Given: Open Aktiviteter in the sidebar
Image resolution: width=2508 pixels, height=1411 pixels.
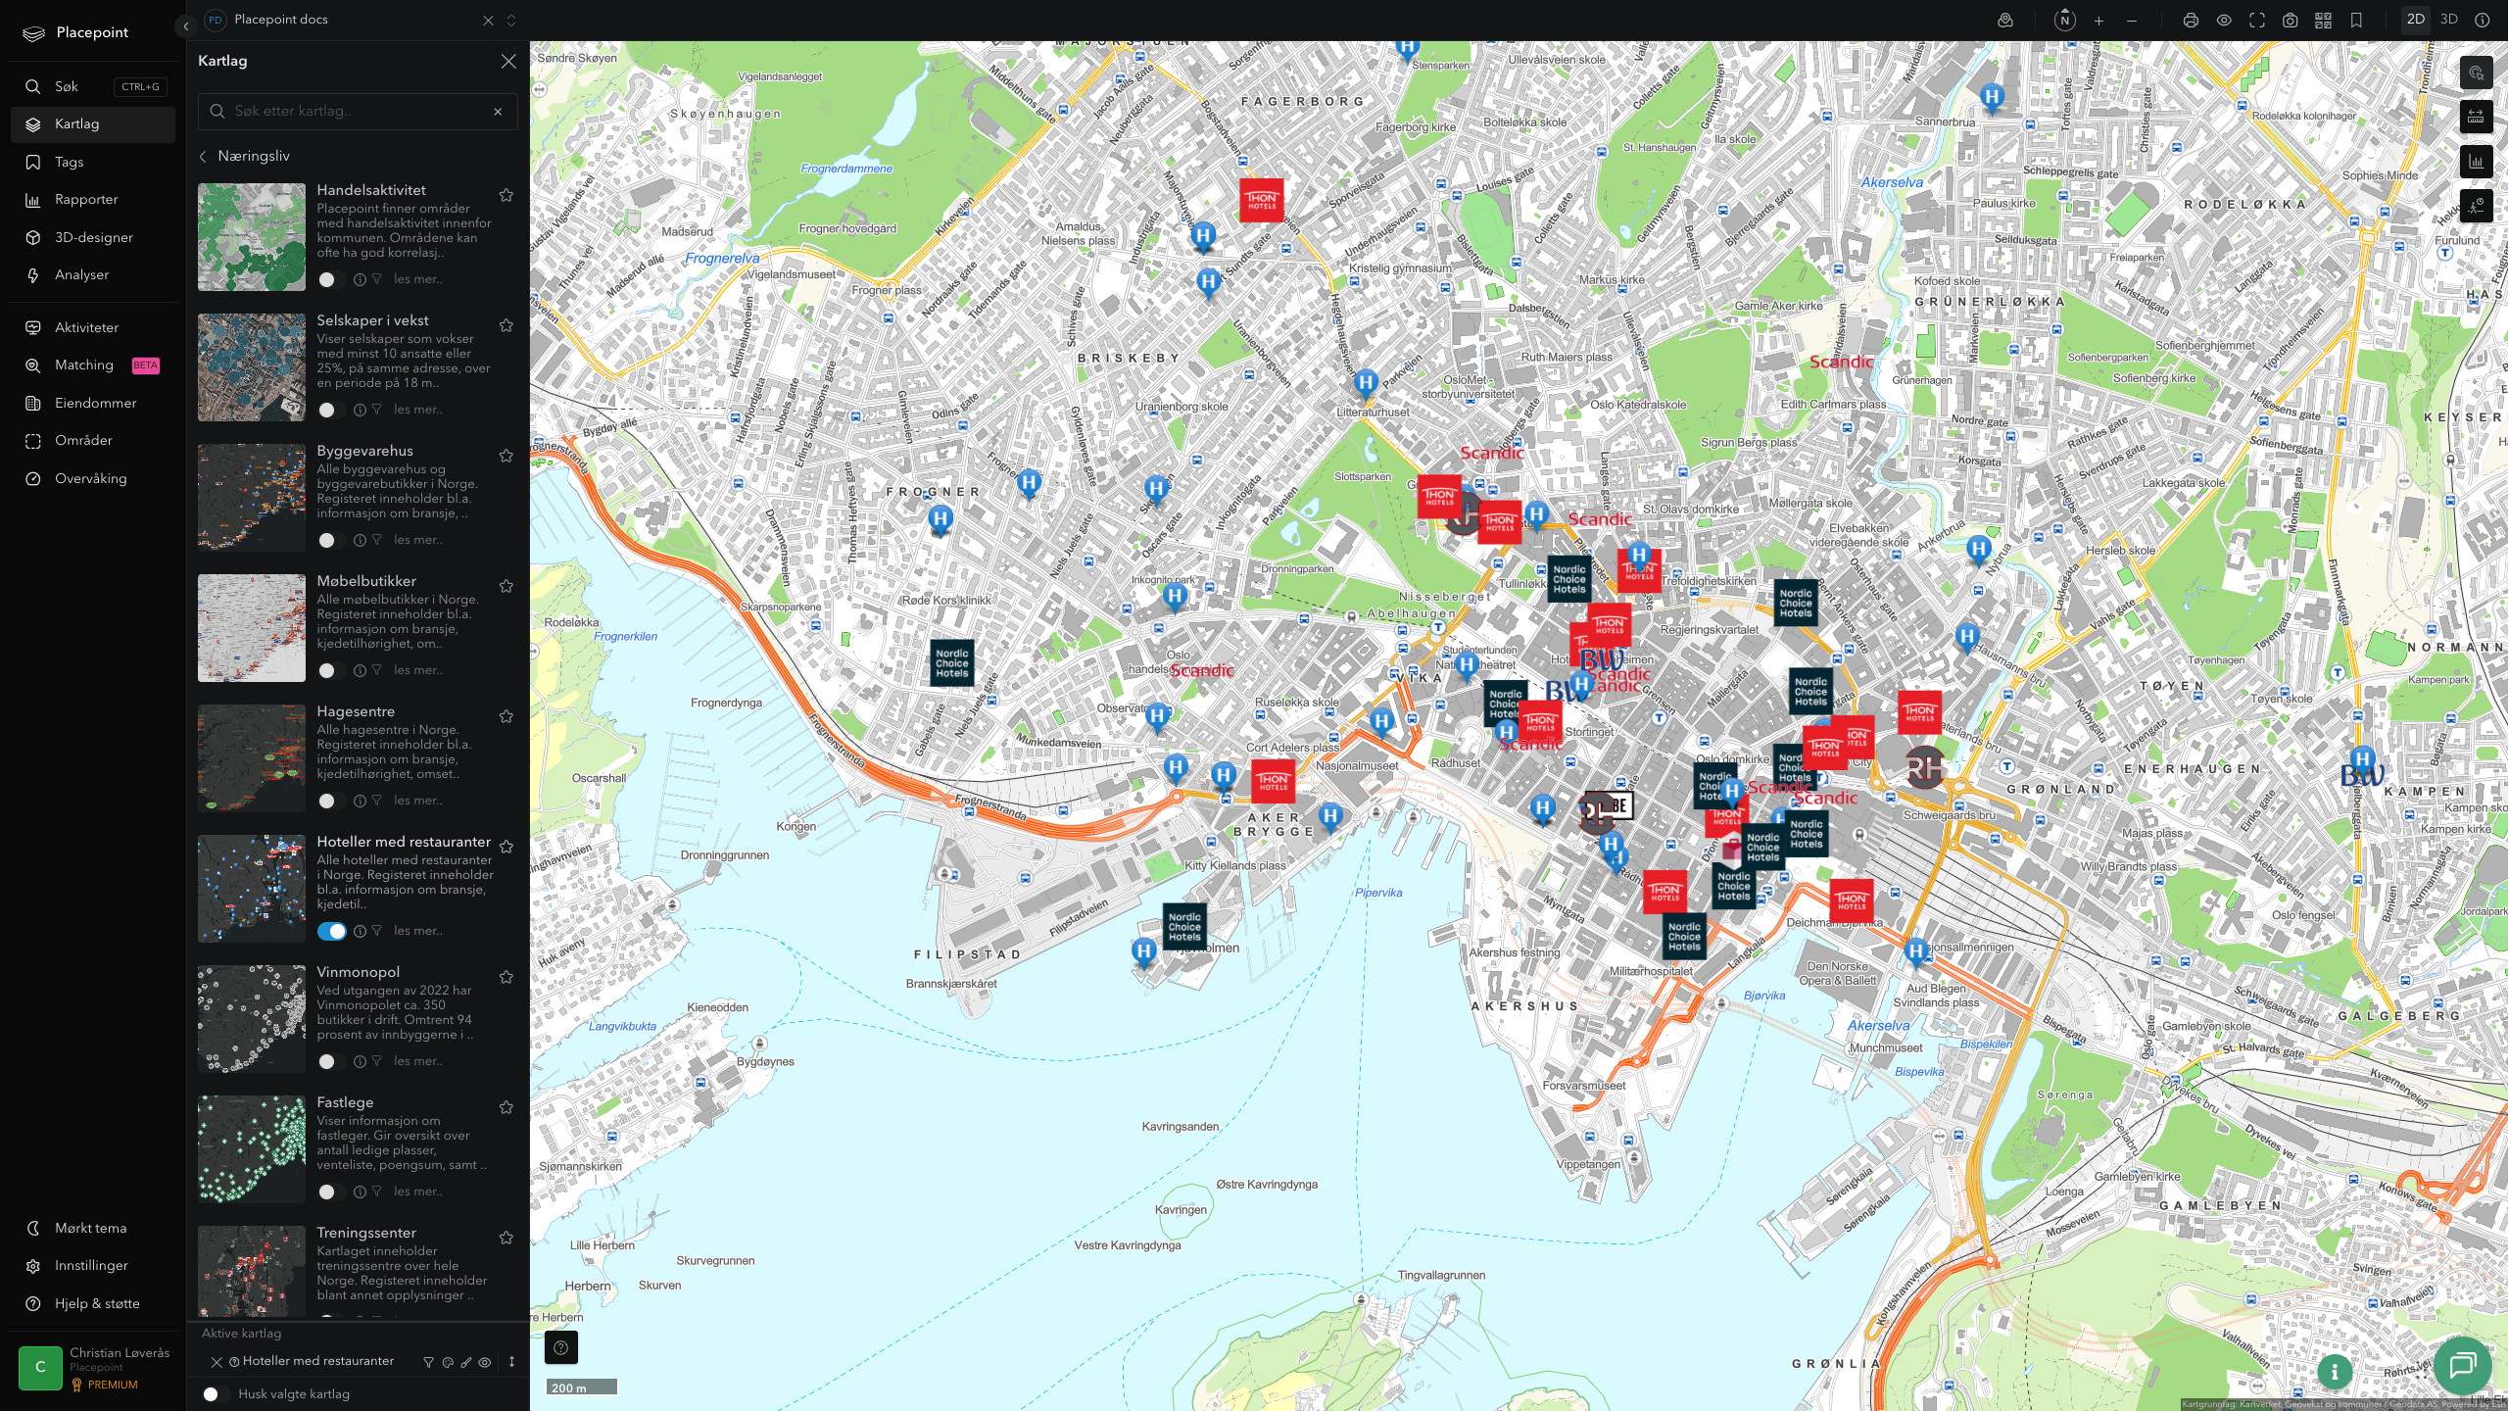Looking at the screenshot, I should (x=93, y=327).
